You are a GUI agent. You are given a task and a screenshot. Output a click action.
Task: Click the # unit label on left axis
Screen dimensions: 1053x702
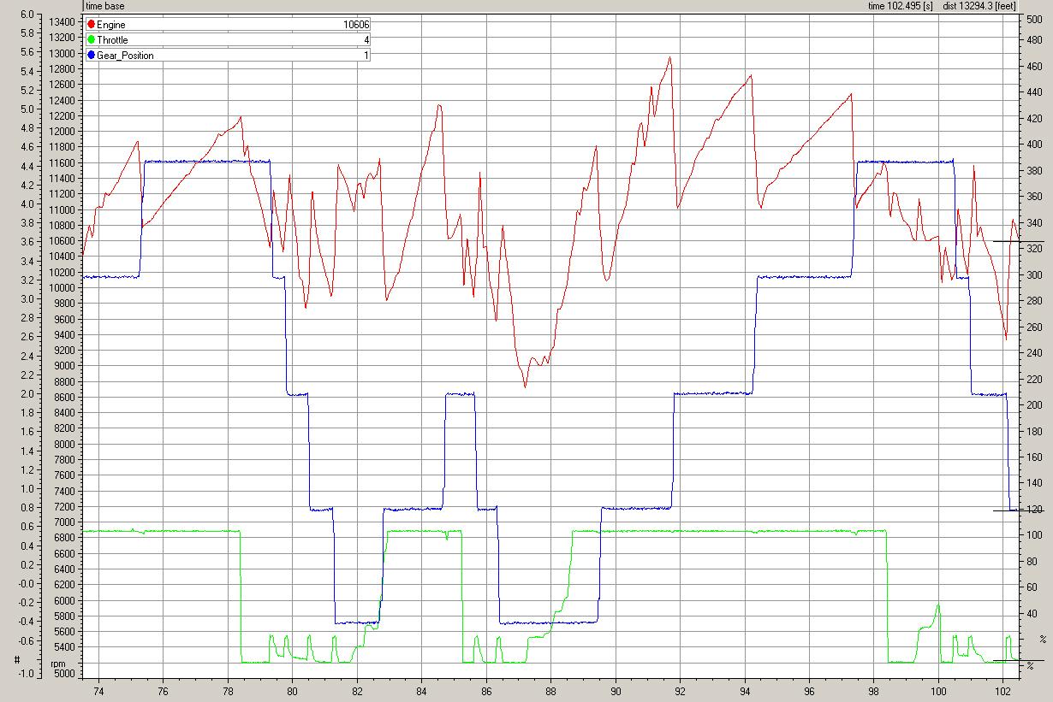coord(16,660)
